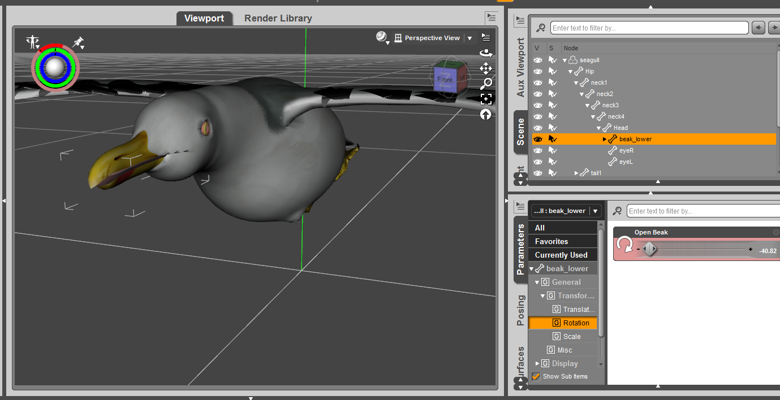
Task: Select the Currently Used filter
Action: (561, 255)
